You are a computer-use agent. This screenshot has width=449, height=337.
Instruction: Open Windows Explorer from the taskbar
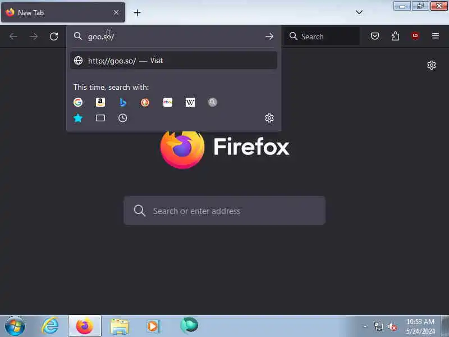120,326
